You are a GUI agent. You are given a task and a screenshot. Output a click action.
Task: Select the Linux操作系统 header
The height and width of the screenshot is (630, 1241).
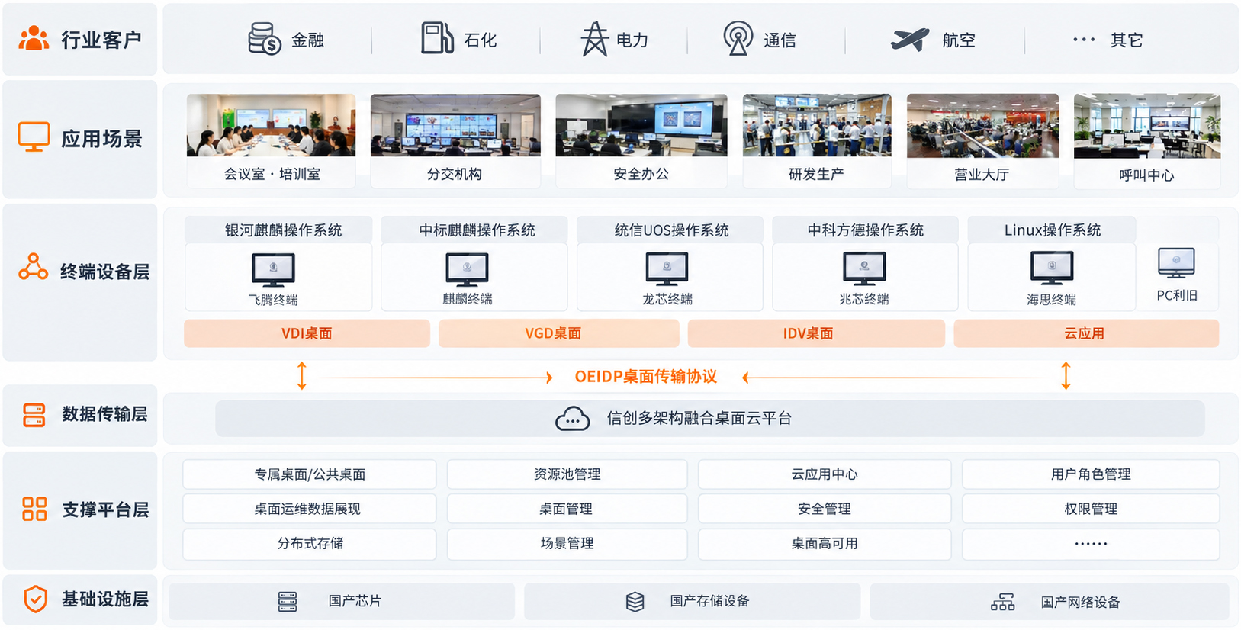[x=1052, y=230]
